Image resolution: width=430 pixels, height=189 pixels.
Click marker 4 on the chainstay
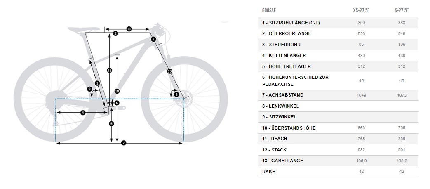(x=82, y=112)
